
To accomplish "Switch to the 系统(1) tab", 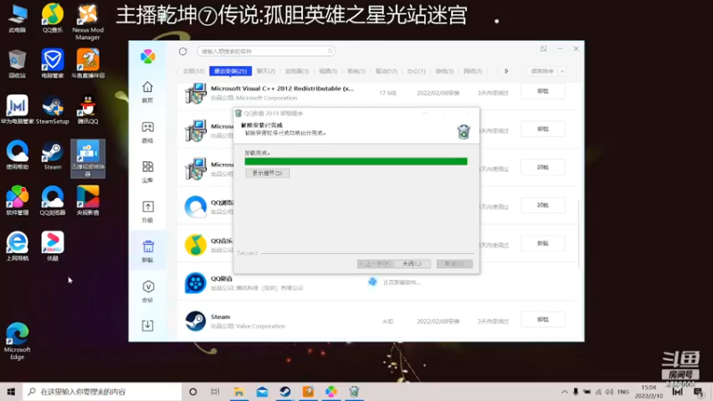I will coord(356,71).
